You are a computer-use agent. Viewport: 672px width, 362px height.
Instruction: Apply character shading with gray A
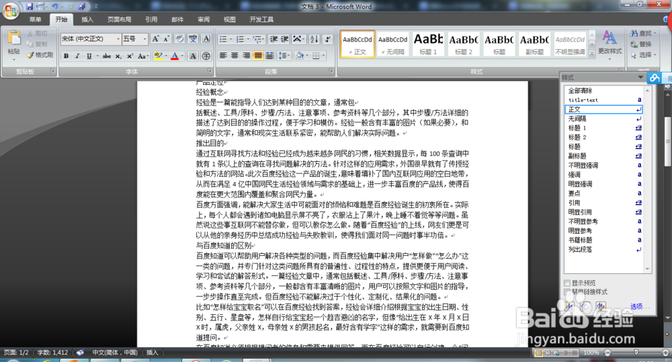tap(193, 56)
